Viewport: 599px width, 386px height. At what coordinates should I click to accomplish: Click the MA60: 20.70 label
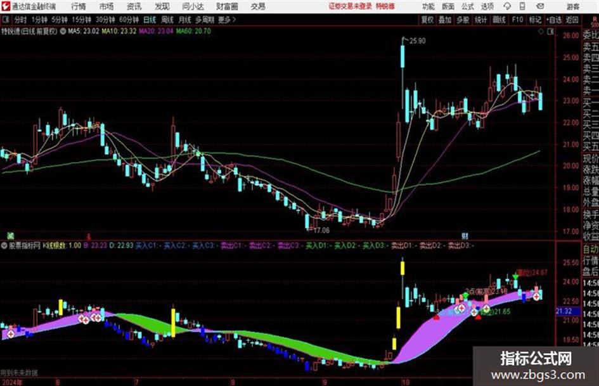193,31
